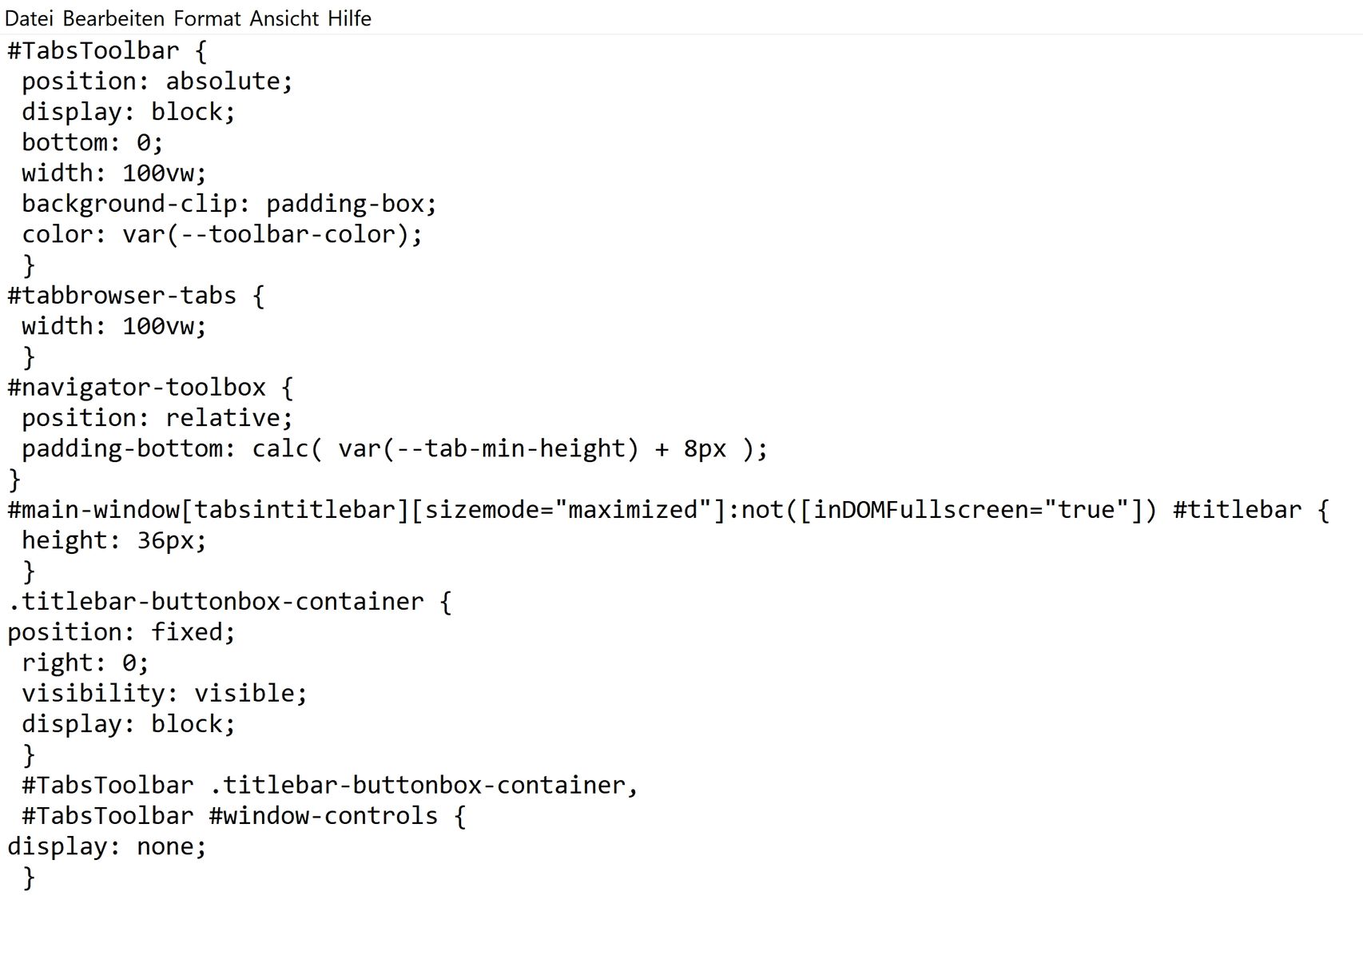Open the Hilfe menu
The height and width of the screenshot is (959, 1363).
pyautogui.click(x=349, y=18)
